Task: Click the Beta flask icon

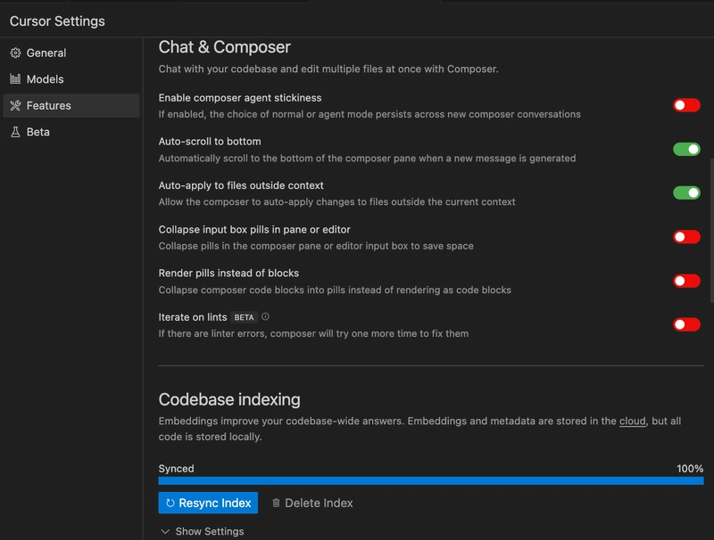Action: (15, 132)
